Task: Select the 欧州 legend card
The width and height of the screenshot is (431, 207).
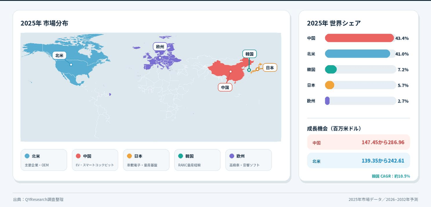Action: tap(249, 160)
